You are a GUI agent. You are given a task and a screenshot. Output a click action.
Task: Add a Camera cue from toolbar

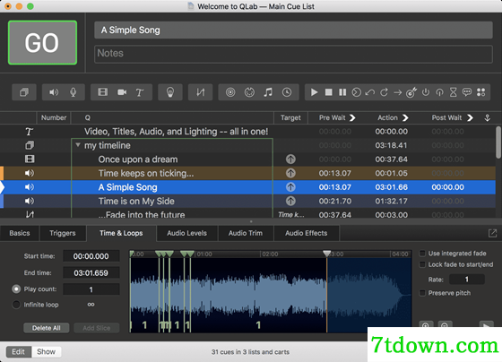point(122,92)
